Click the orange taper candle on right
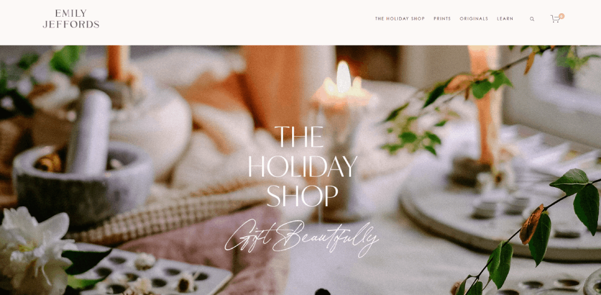The width and height of the screenshot is (601, 295). click(484, 107)
